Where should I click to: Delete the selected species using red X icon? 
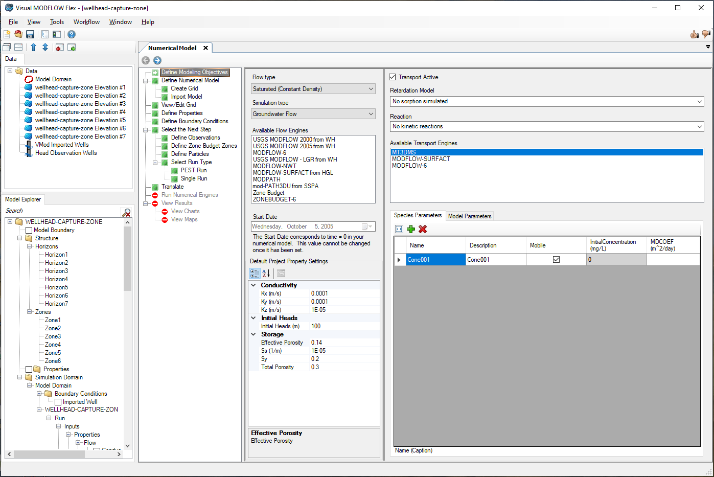pyautogui.click(x=423, y=229)
